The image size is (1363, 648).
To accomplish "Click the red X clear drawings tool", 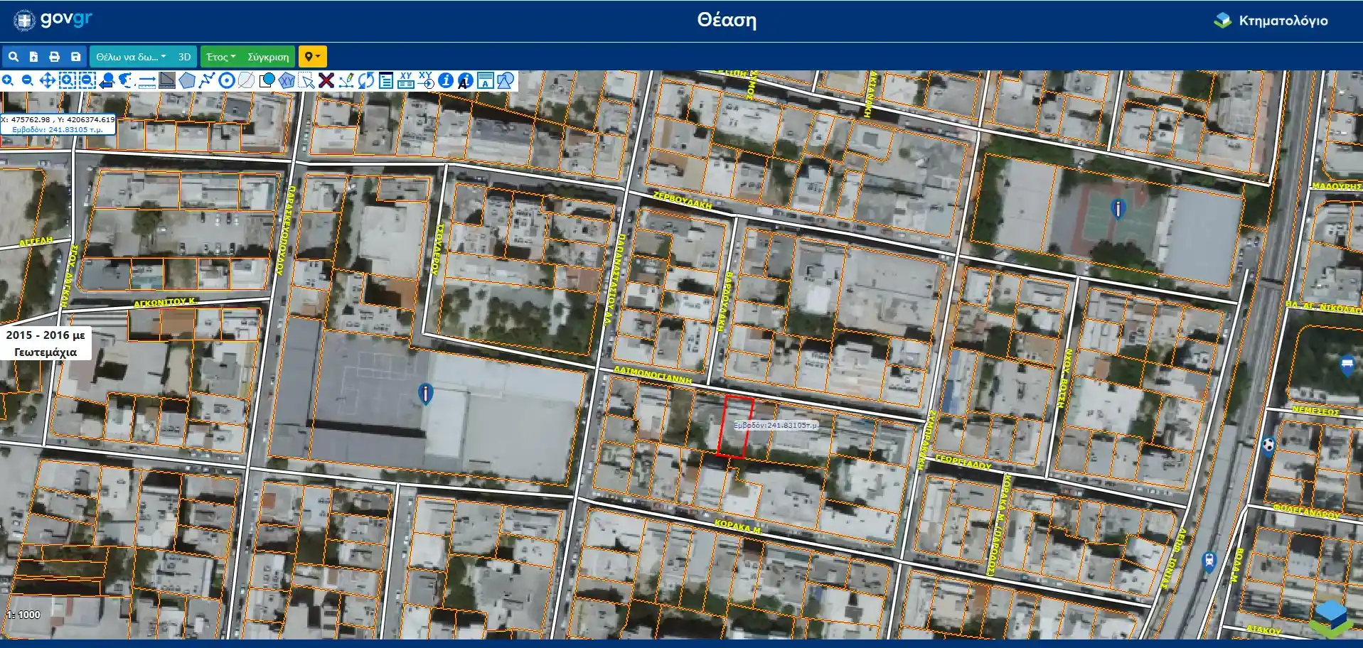I will pyautogui.click(x=326, y=80).
